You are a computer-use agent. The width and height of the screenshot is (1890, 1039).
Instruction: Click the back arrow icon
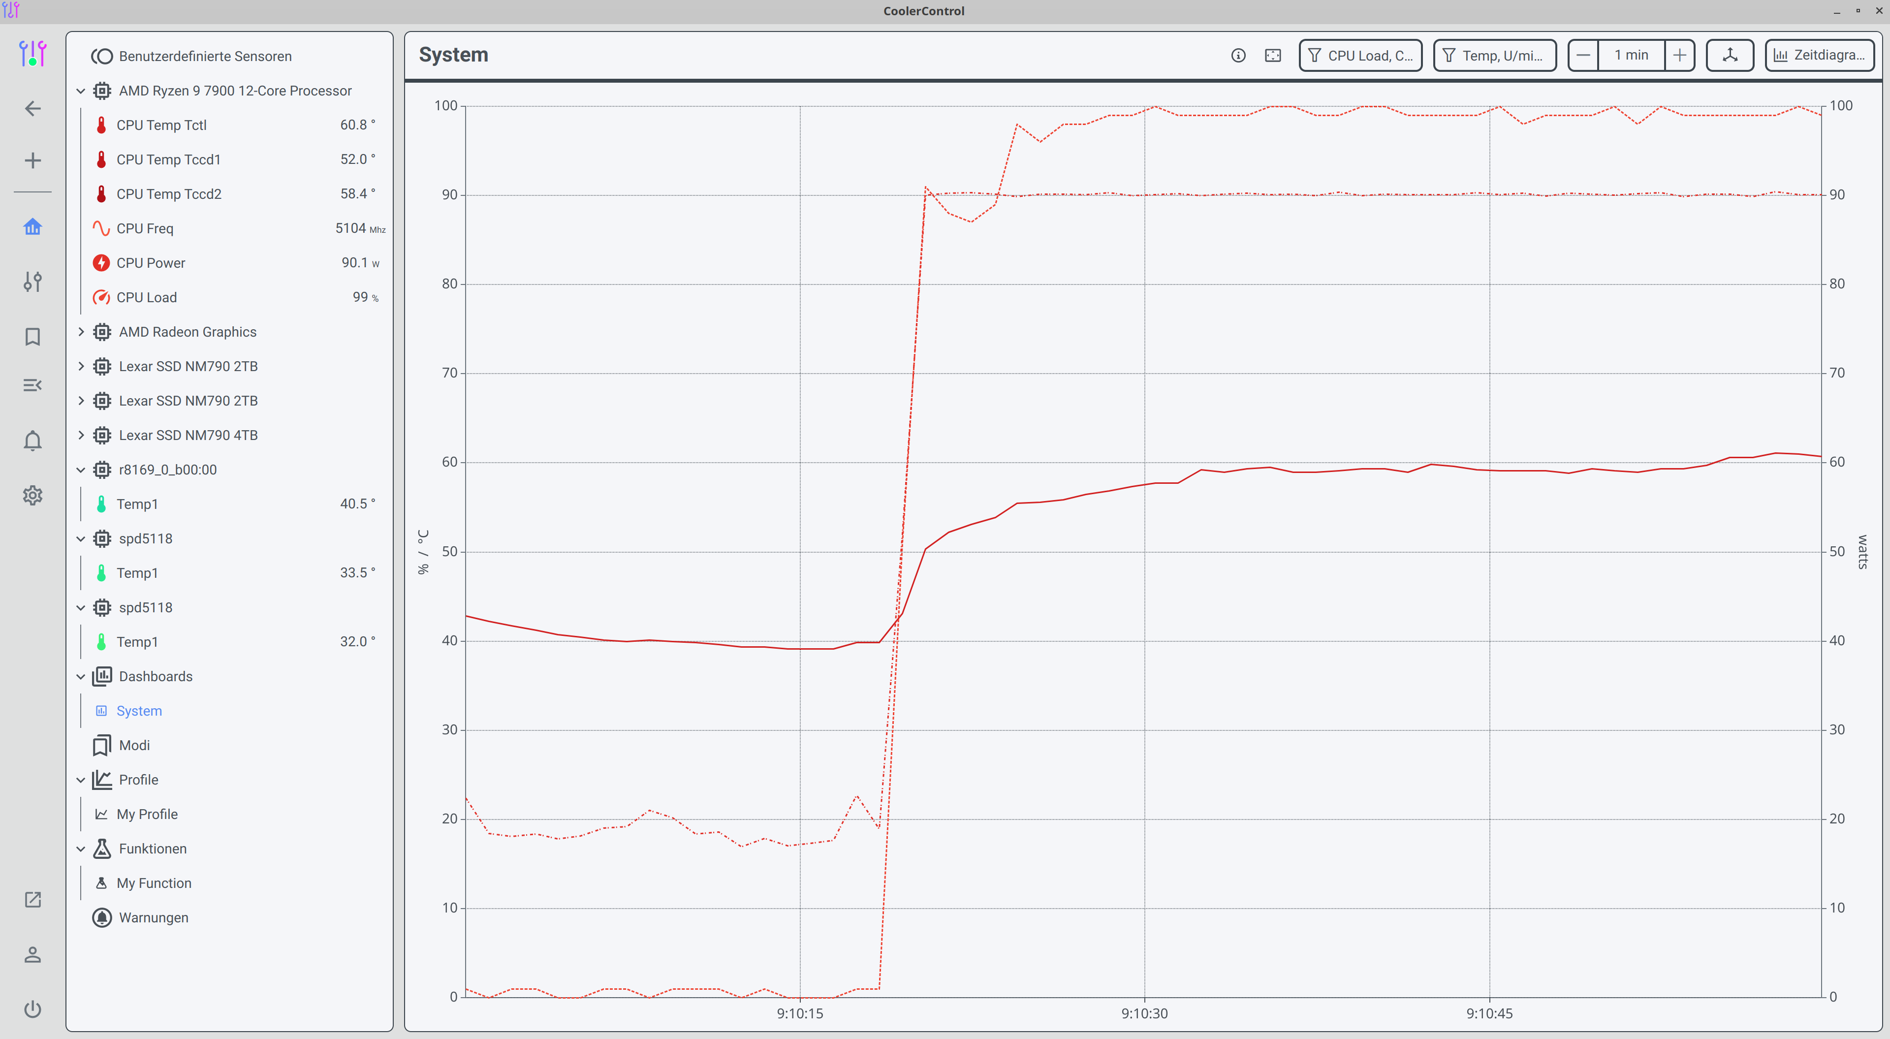click(x=32, y=108)
